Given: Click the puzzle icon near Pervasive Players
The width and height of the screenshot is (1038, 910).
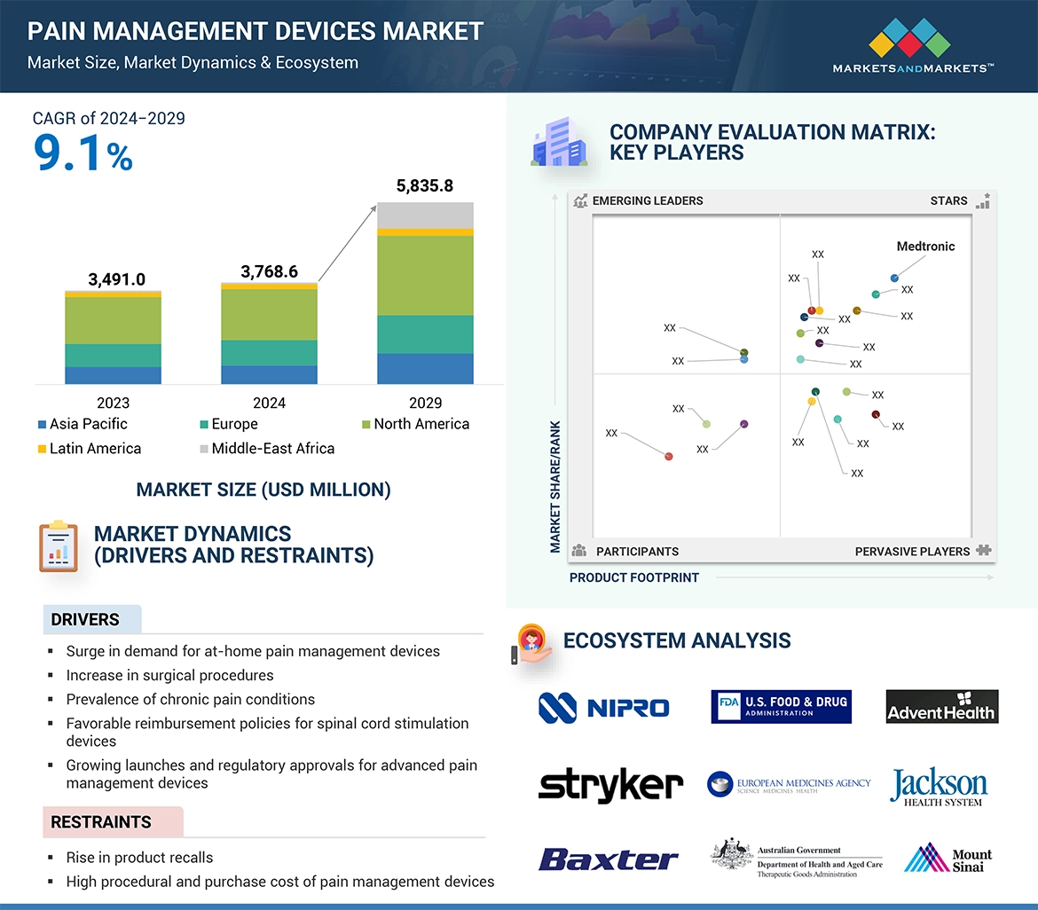Looking at the screenshot, I should tap(983, 551).
